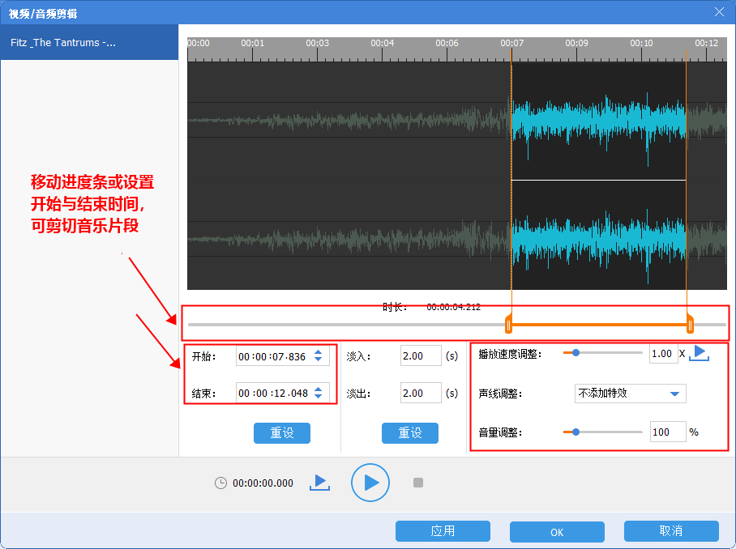Click the 00:04 mark on the timeline ruler
The width and height of the screenshot is (736, 549).
382,43
